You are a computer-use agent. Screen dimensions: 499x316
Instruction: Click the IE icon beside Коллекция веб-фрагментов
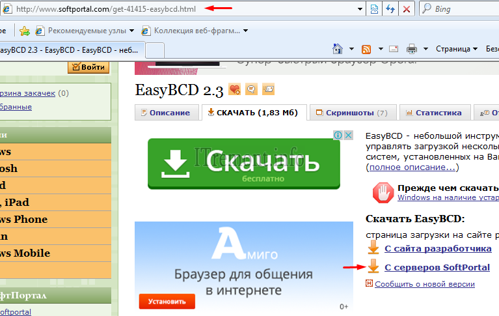(146, 31)
